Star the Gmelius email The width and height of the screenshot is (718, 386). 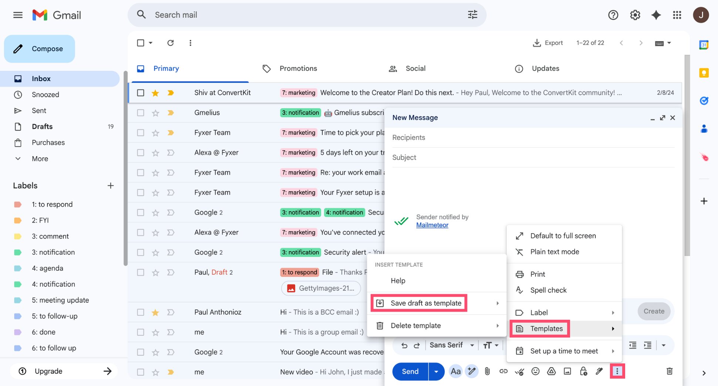[155, 113]
